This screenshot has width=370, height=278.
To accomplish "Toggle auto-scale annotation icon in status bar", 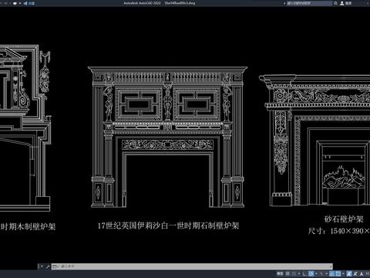I will coord(355,273).
